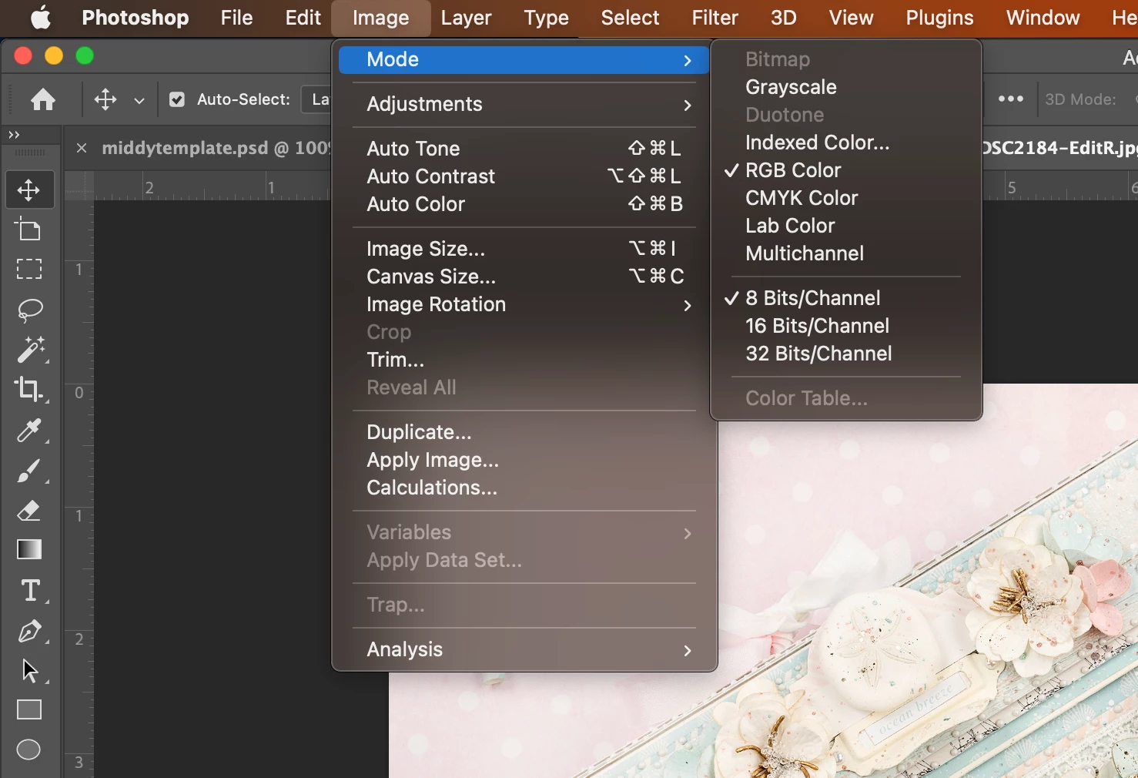Choose Auto Color

point(524,204)
